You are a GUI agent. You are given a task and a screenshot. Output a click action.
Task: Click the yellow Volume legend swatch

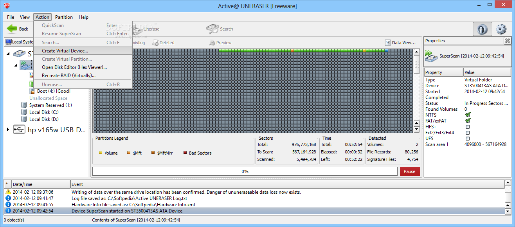[101, 153]
